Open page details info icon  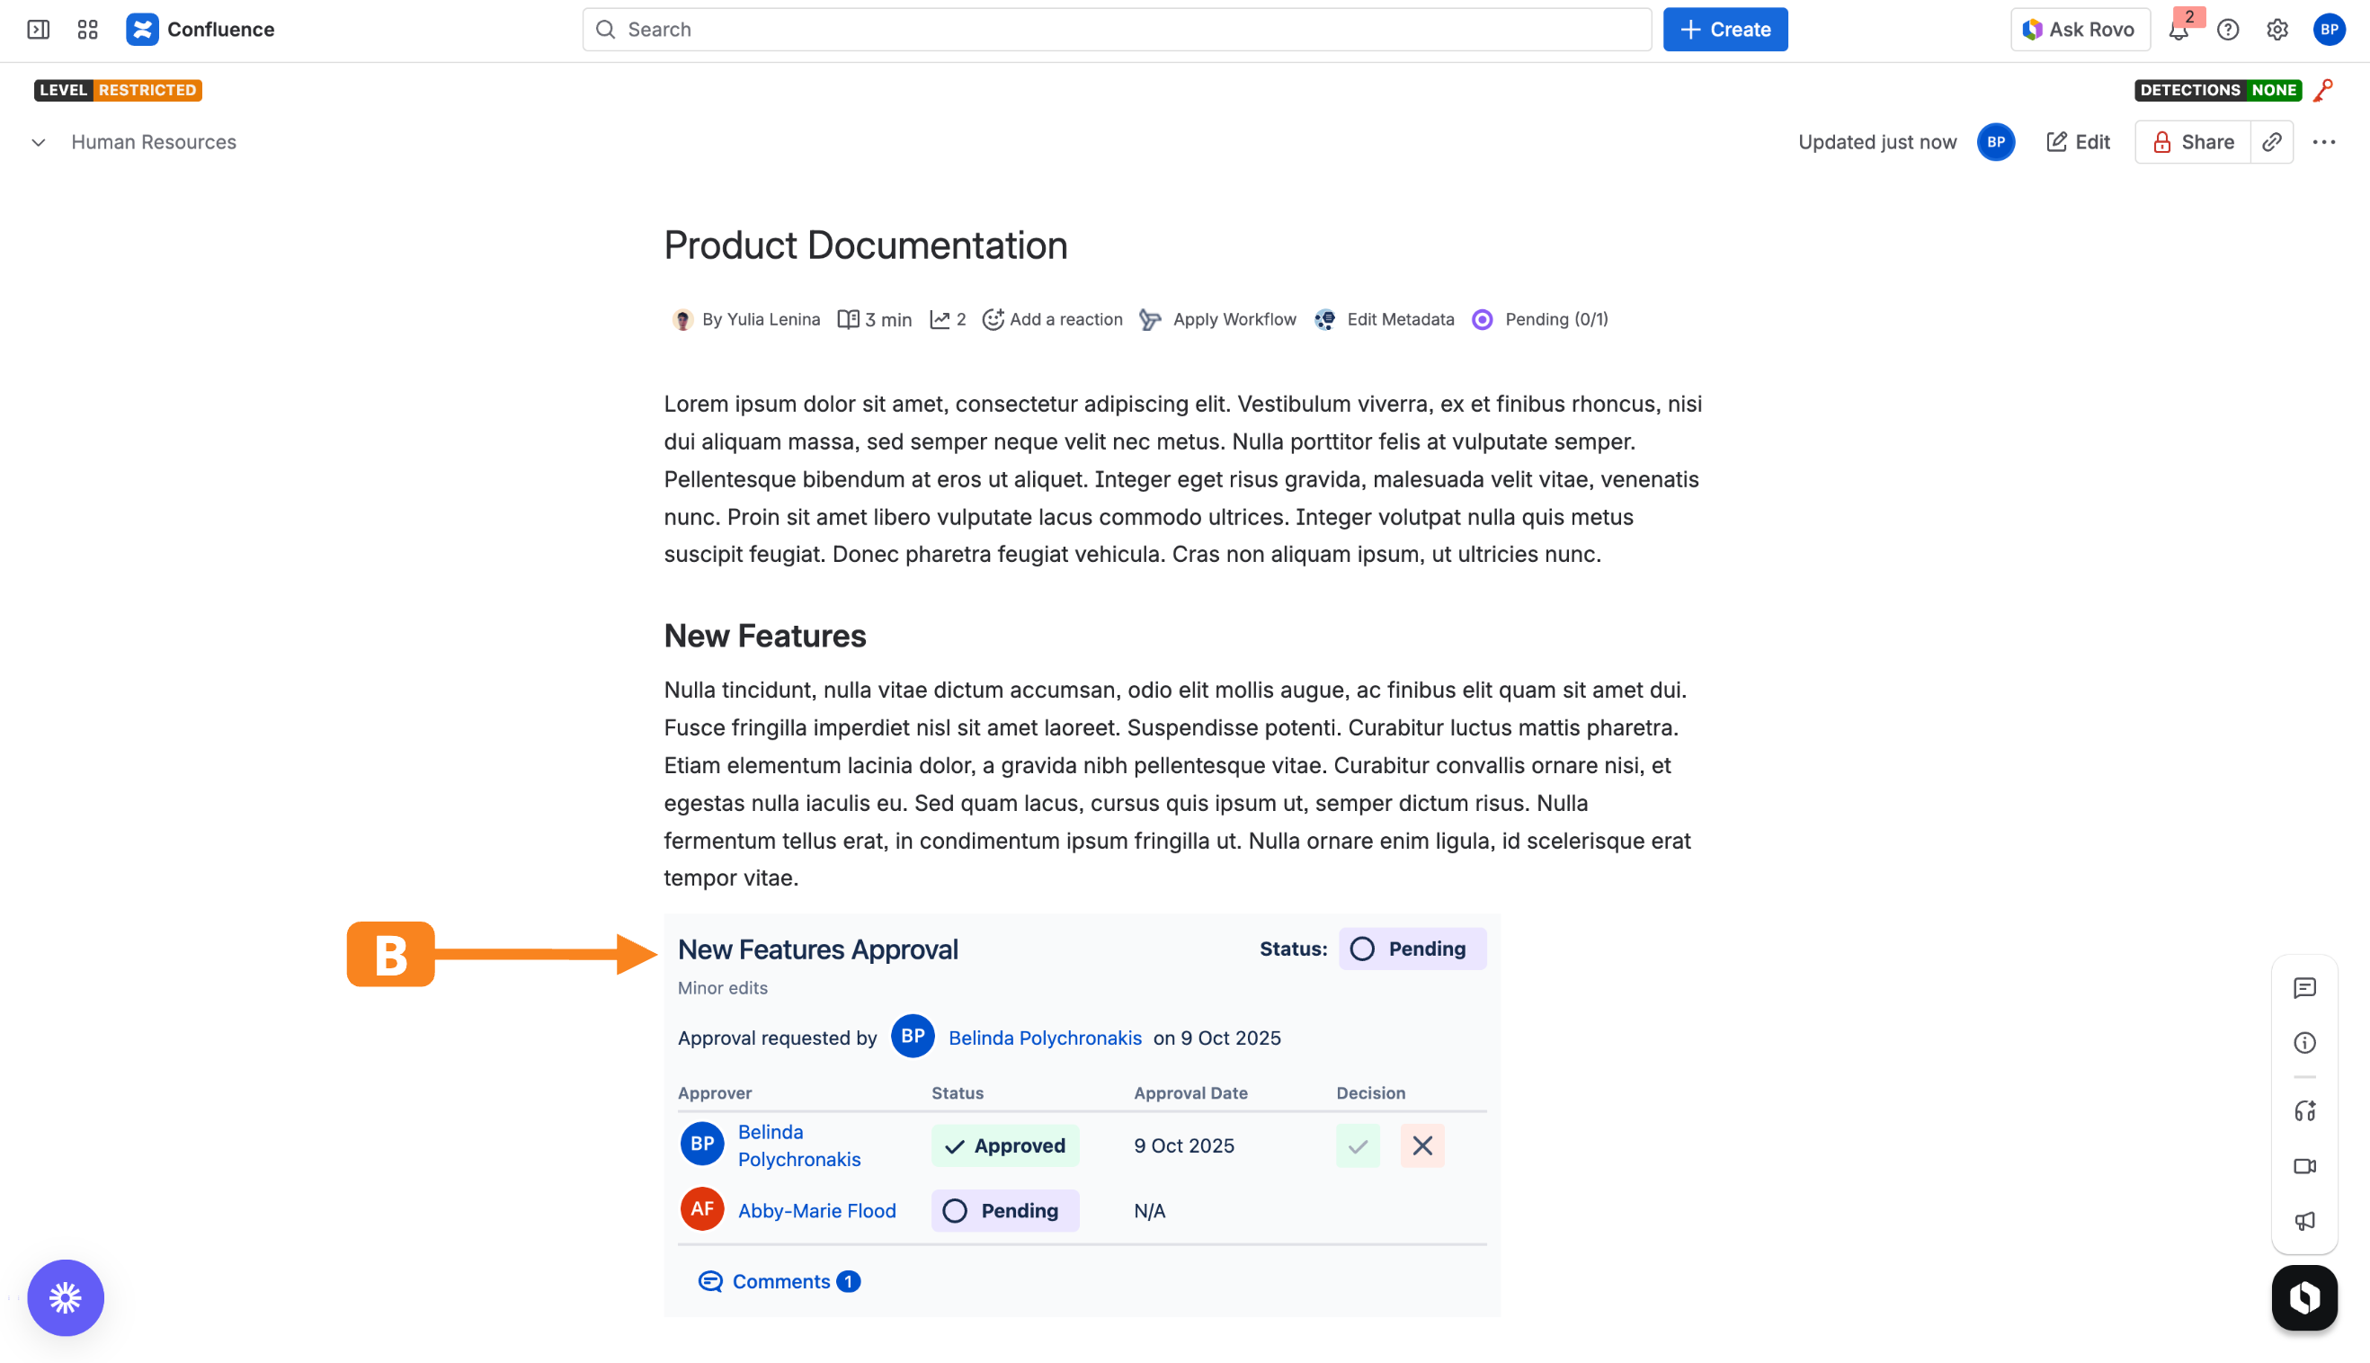pyautogui.click(x=2304, y=1043)
